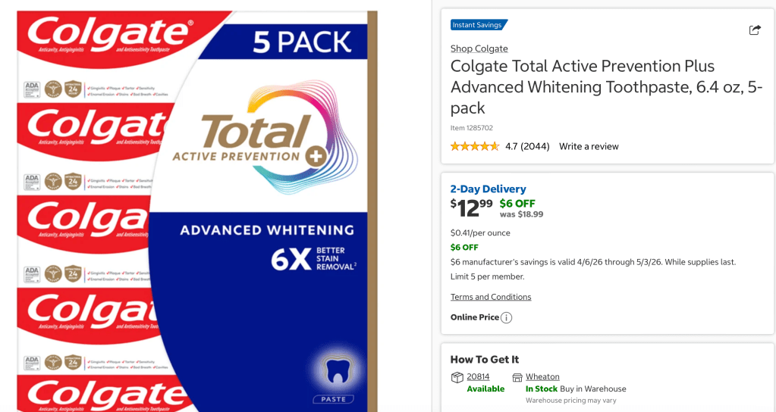776x412 pixels.
Task: Open the Shop Colgate link
Action: coord(479,48)
